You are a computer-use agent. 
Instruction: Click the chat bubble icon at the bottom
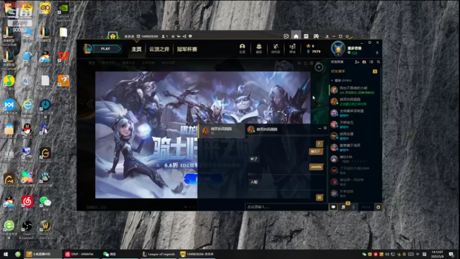pos(333,207)
